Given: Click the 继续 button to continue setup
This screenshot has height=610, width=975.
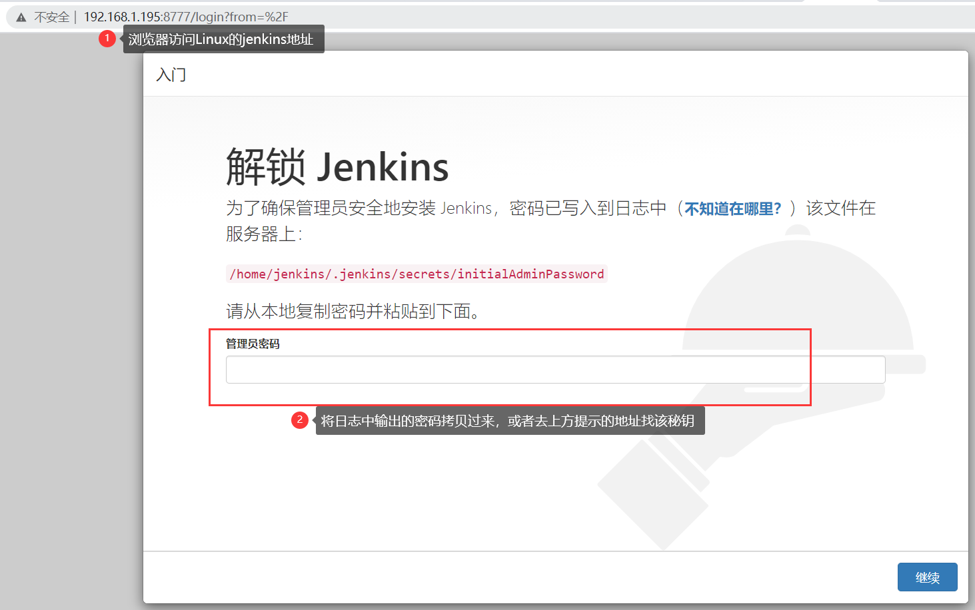Looking at the screenshot, I should pyautogui.click(x=927, y=577).
